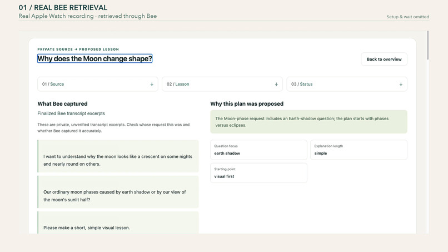The height and width of the screenshot is (252, 448).
Task: Click the excerpt Please make a short, simple visual lesson
Action: 118,223
